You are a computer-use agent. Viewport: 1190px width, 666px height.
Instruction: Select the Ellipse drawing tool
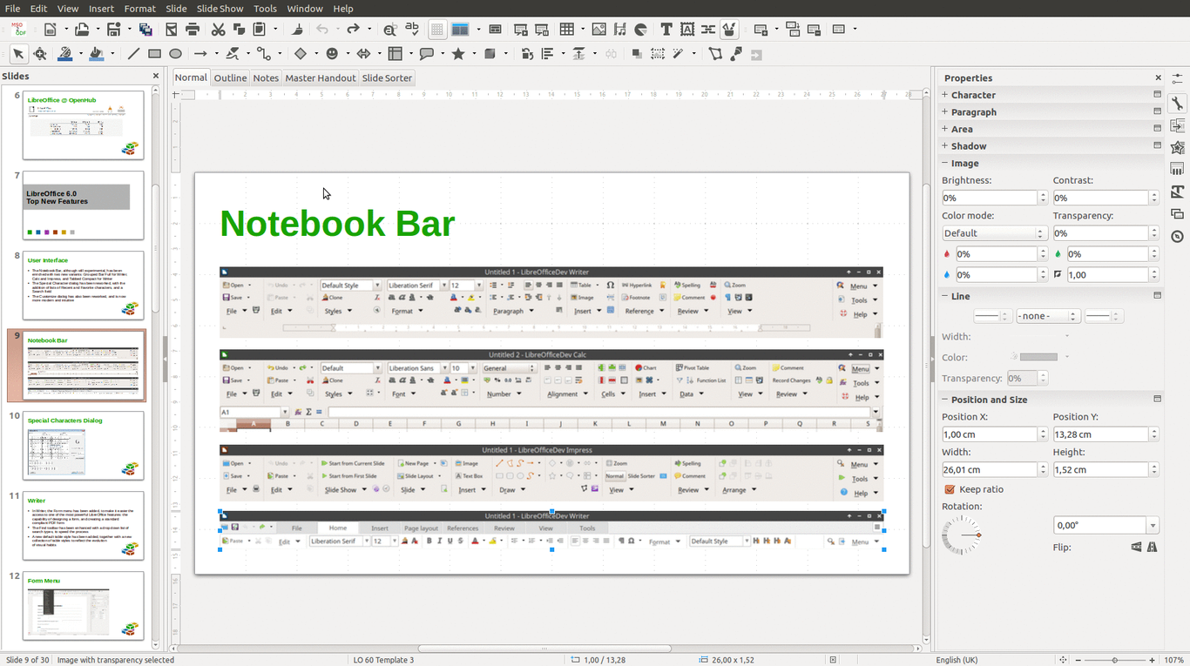(x=175, y=53)
